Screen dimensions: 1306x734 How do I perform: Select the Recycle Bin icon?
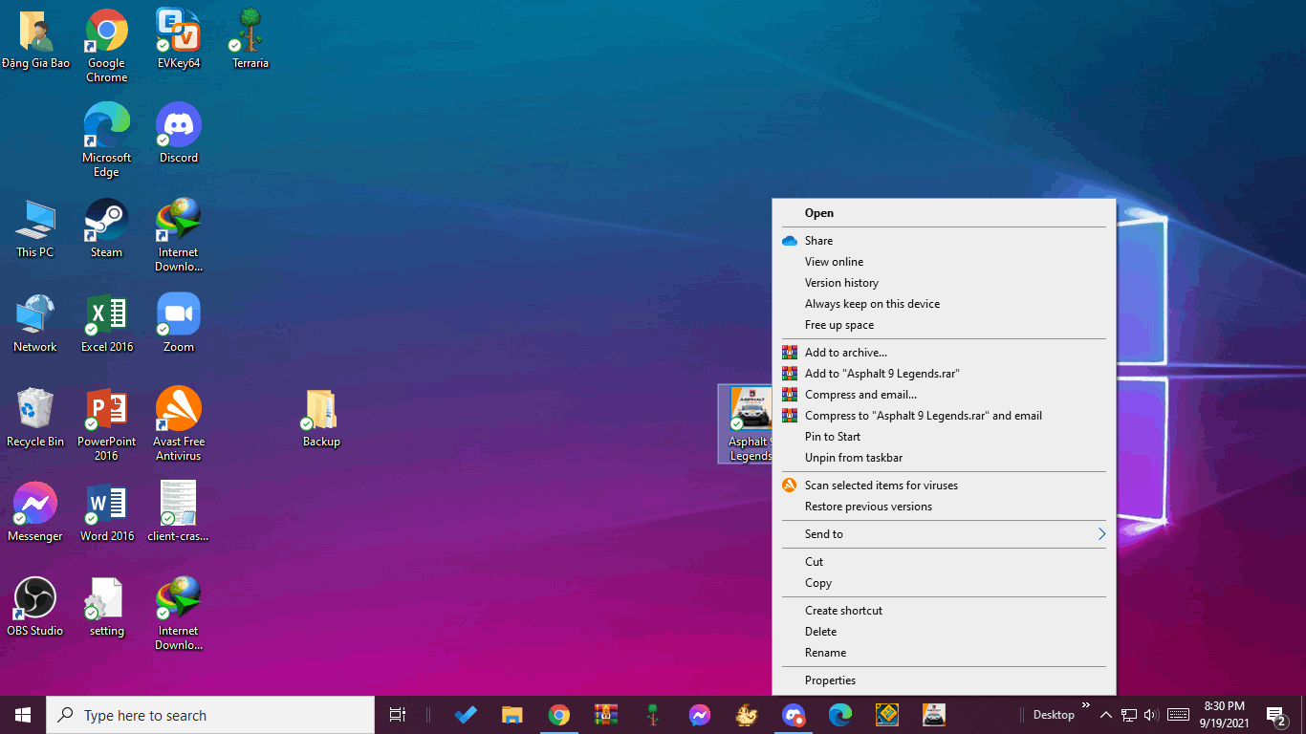35,418
